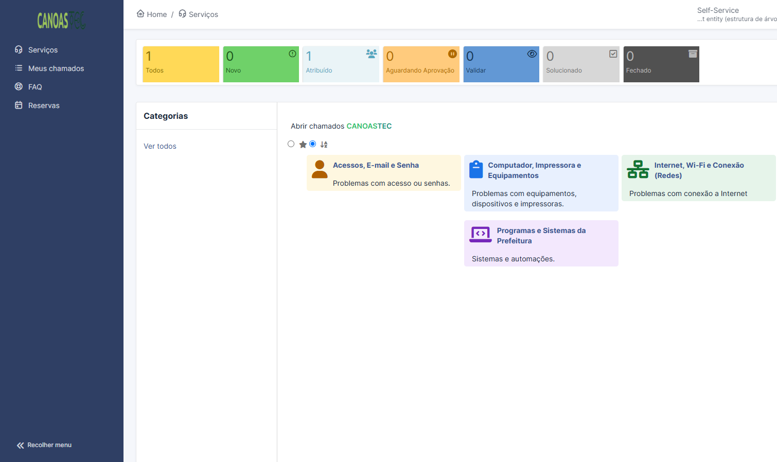Click the Atribuído status tile label
The image size is (777, 462).
point(319,70)
